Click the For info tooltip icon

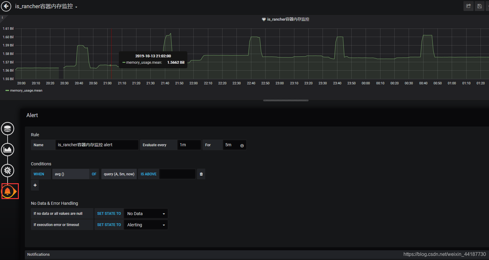point(242,146)
